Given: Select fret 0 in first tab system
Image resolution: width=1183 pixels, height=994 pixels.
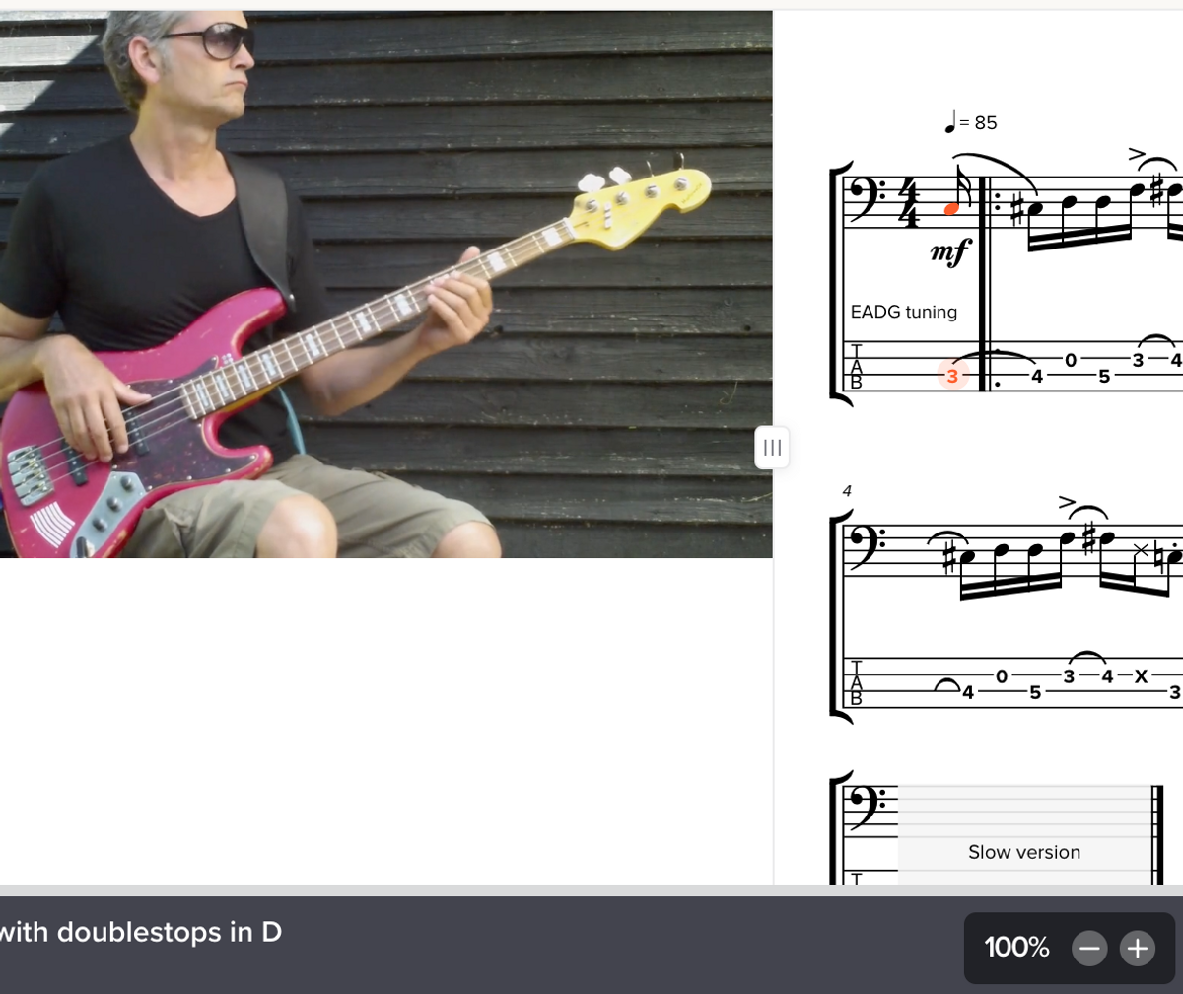Looking at the screenshot, I should (1071, 361).
